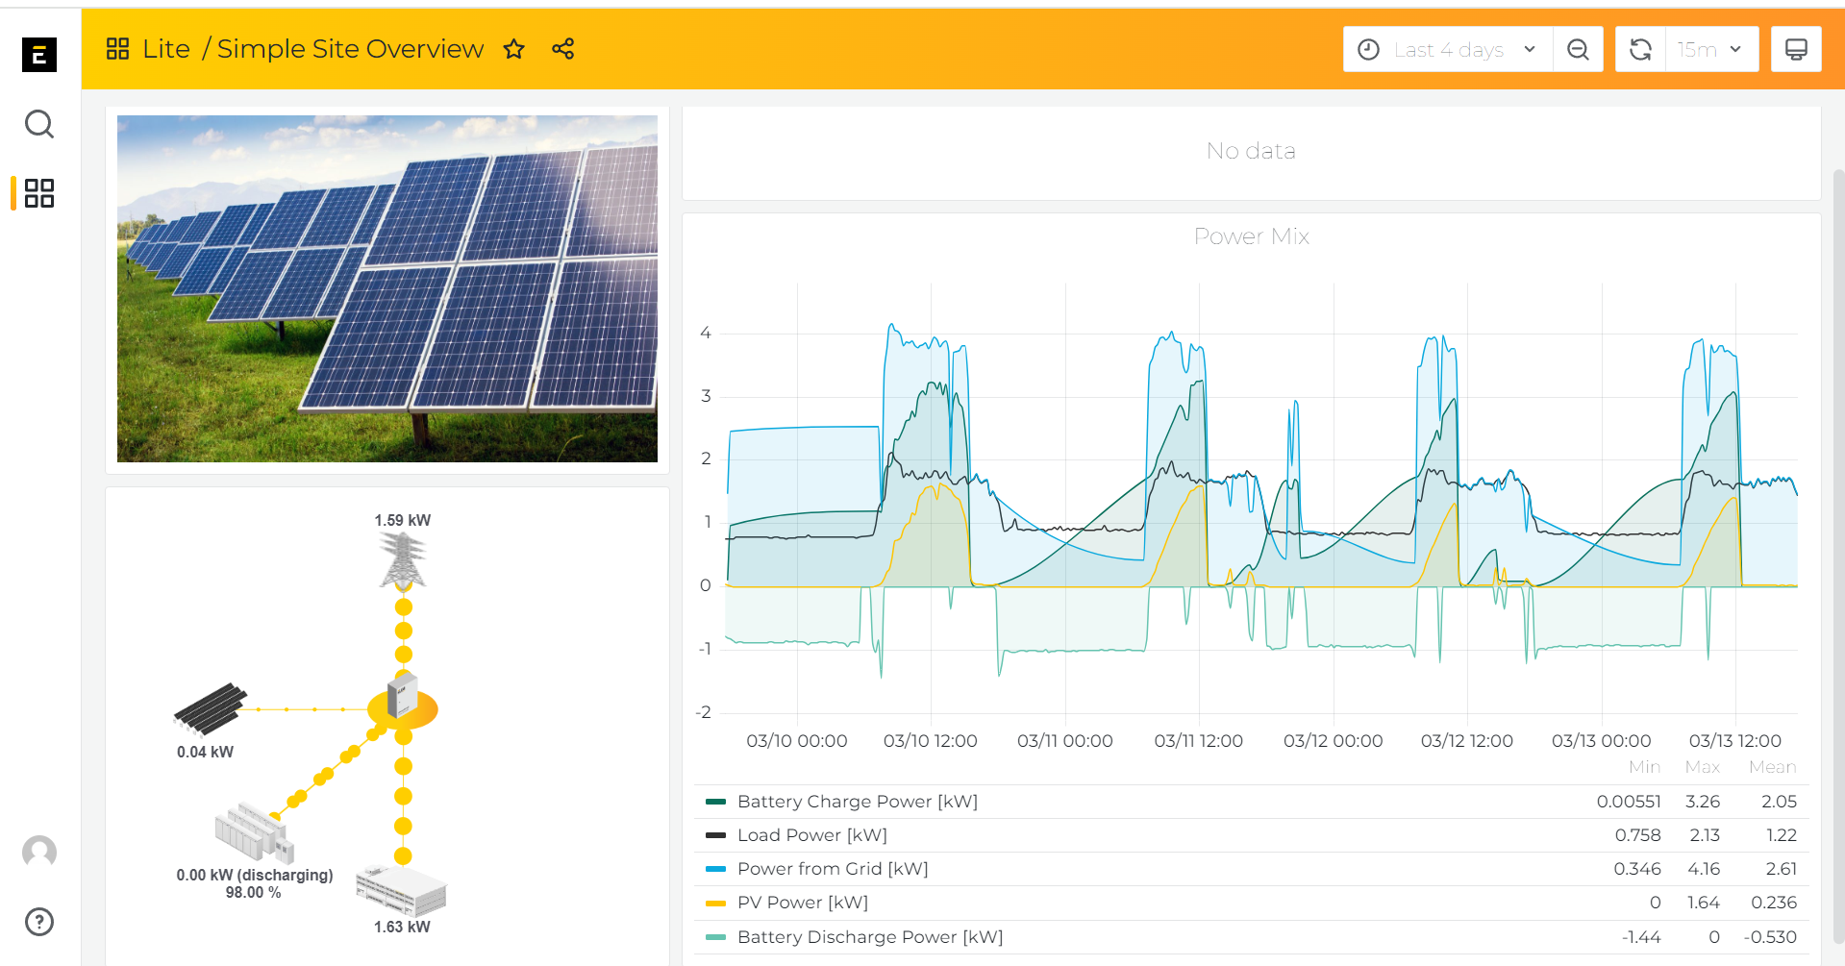
Task: Open the search icon in sidebar
Action: click(39, 124)
